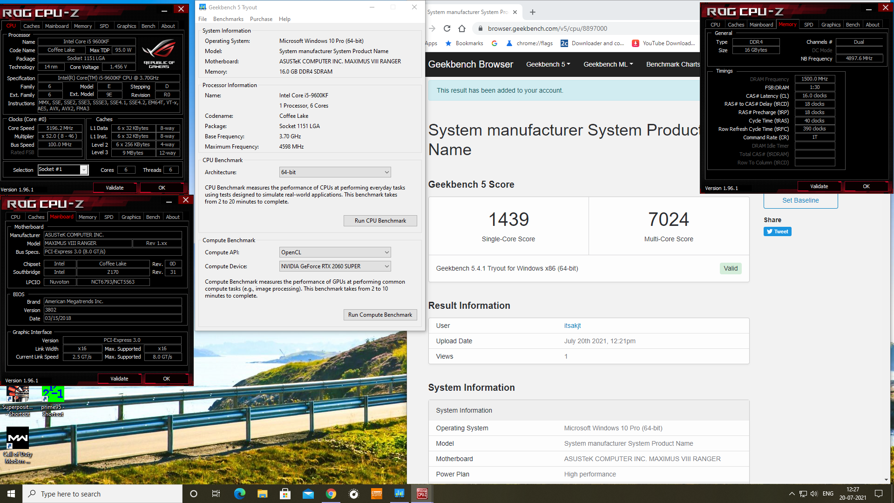
Task: Click Tweet share button
Action: click(x=777, y=231)
